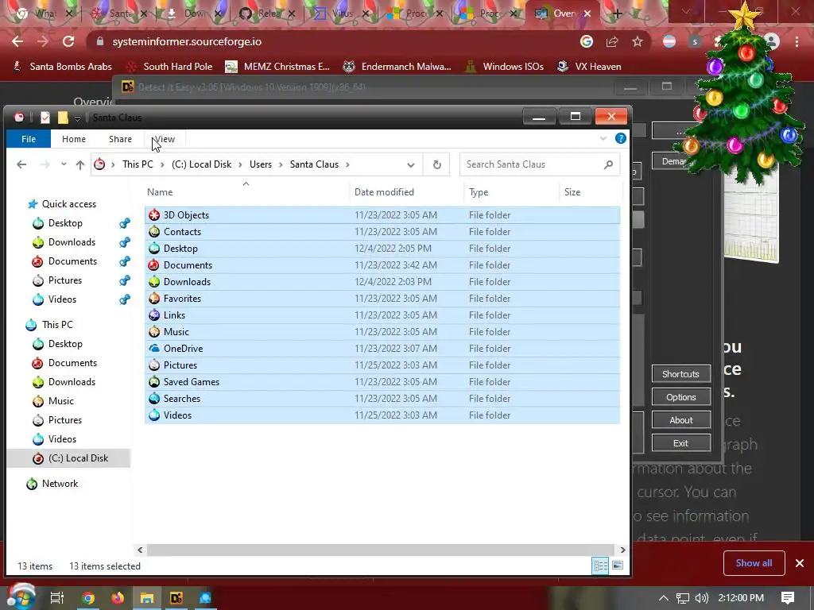Go up one folder level

point(80,164)
